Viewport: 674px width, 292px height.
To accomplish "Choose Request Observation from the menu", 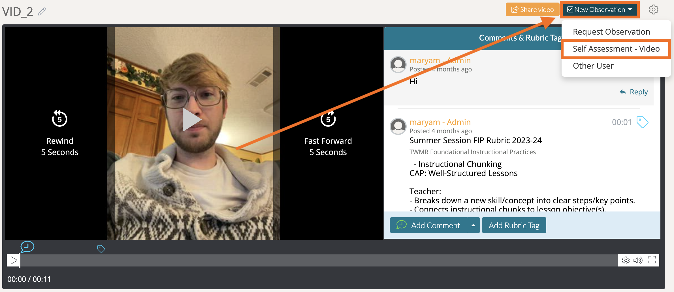I will [611, 32].
